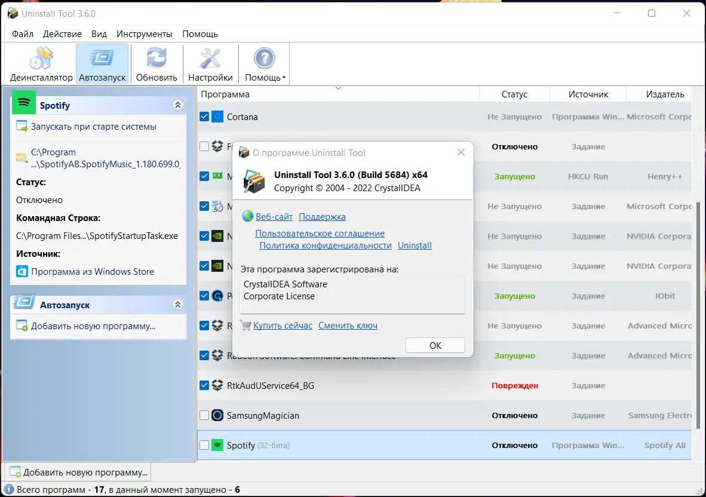Click Программа из Windows Store source link
This screenshot has width=706, height=497.
[93, 271]
